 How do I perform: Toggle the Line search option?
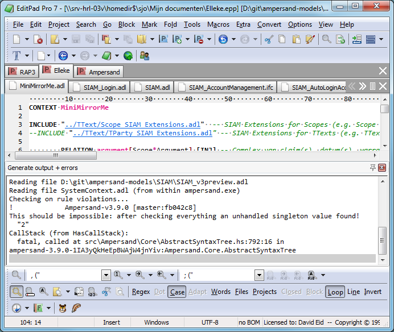point(354,292)
